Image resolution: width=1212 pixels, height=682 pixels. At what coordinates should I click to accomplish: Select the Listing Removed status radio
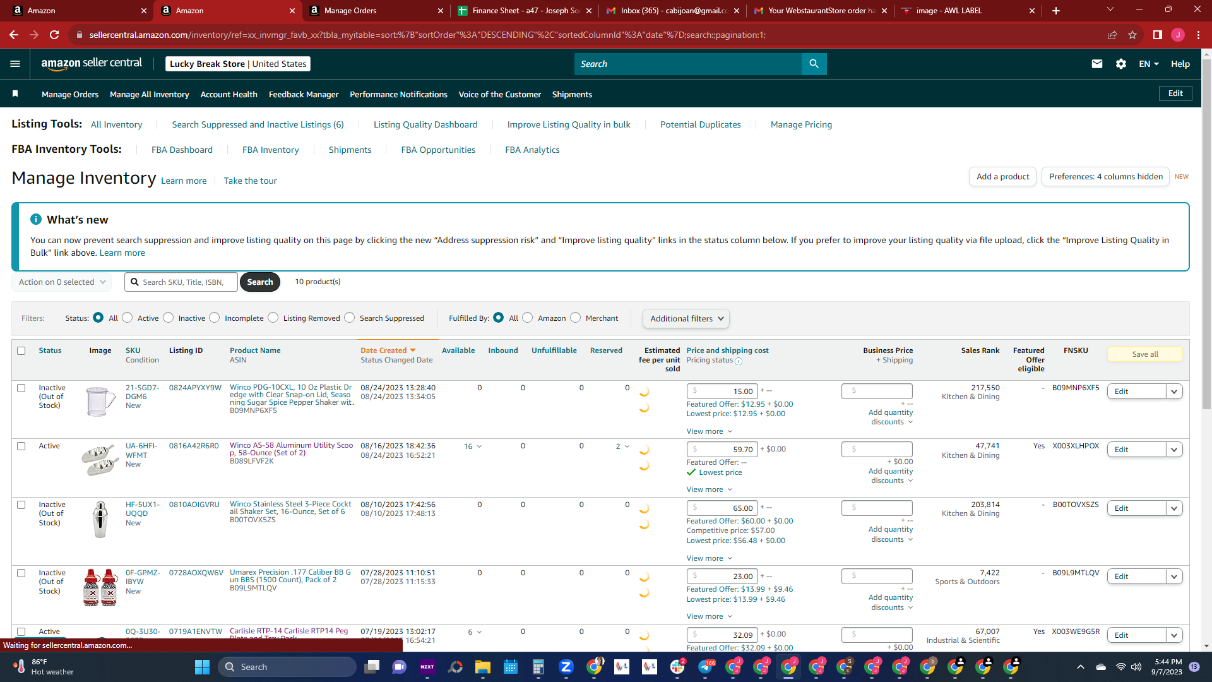click(x=273, y=318)
